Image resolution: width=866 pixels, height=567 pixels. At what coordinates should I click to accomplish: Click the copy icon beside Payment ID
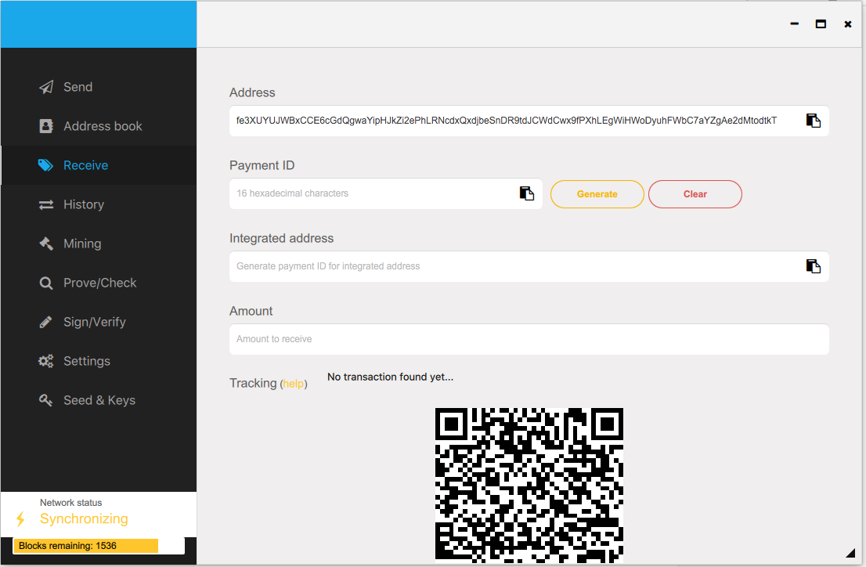pos(526,193)
